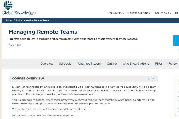Click the Course Overview section header

click(28, 79)
